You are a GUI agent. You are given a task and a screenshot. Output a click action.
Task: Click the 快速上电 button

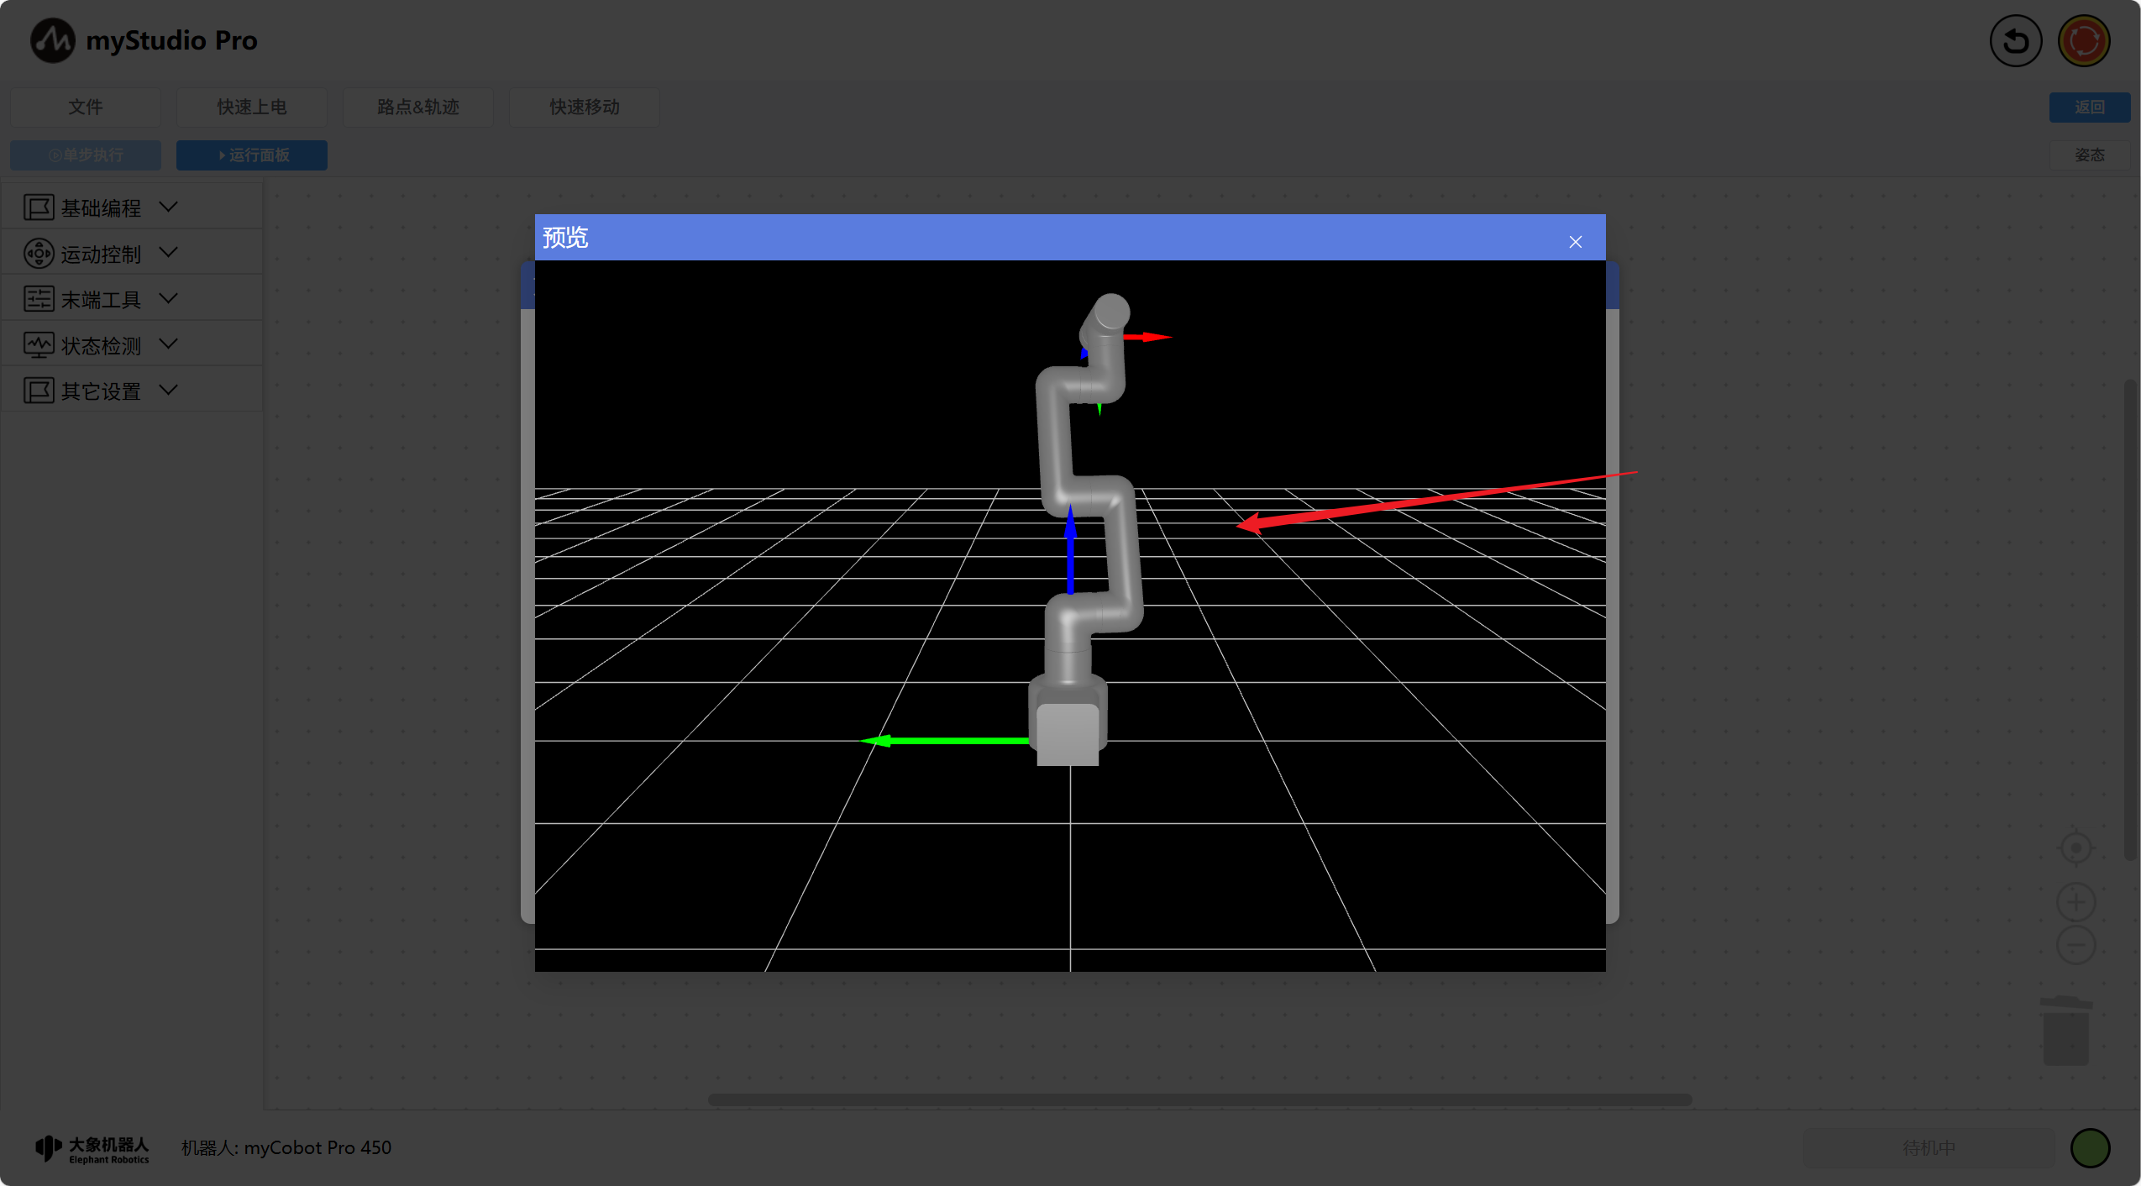point(251,107)
